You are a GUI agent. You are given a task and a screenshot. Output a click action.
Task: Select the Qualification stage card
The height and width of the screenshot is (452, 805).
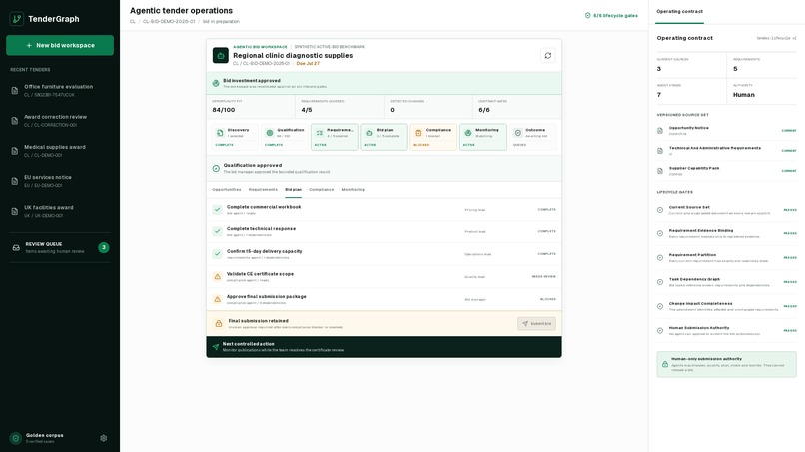(285, 137)
